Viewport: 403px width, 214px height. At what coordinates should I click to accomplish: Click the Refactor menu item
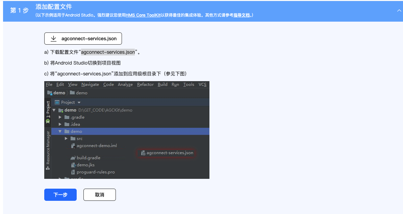point(145,85)
